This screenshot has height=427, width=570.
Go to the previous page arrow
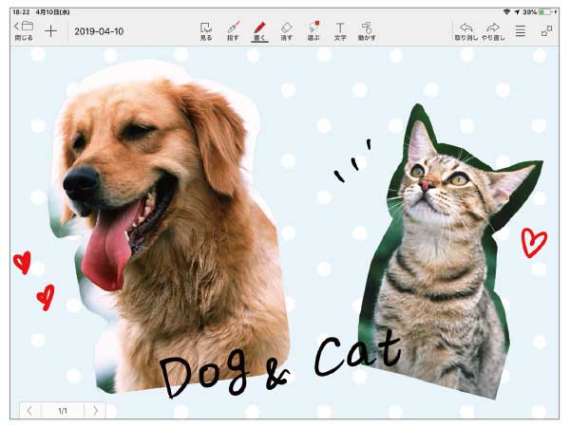point(29,411)
